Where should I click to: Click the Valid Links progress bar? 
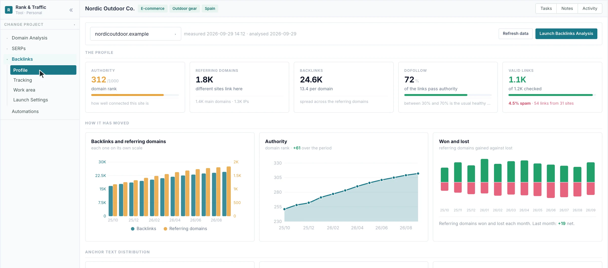coord(552,95)
